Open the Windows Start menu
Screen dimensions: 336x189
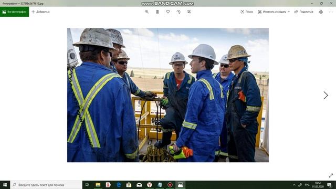tap(5, 185)
